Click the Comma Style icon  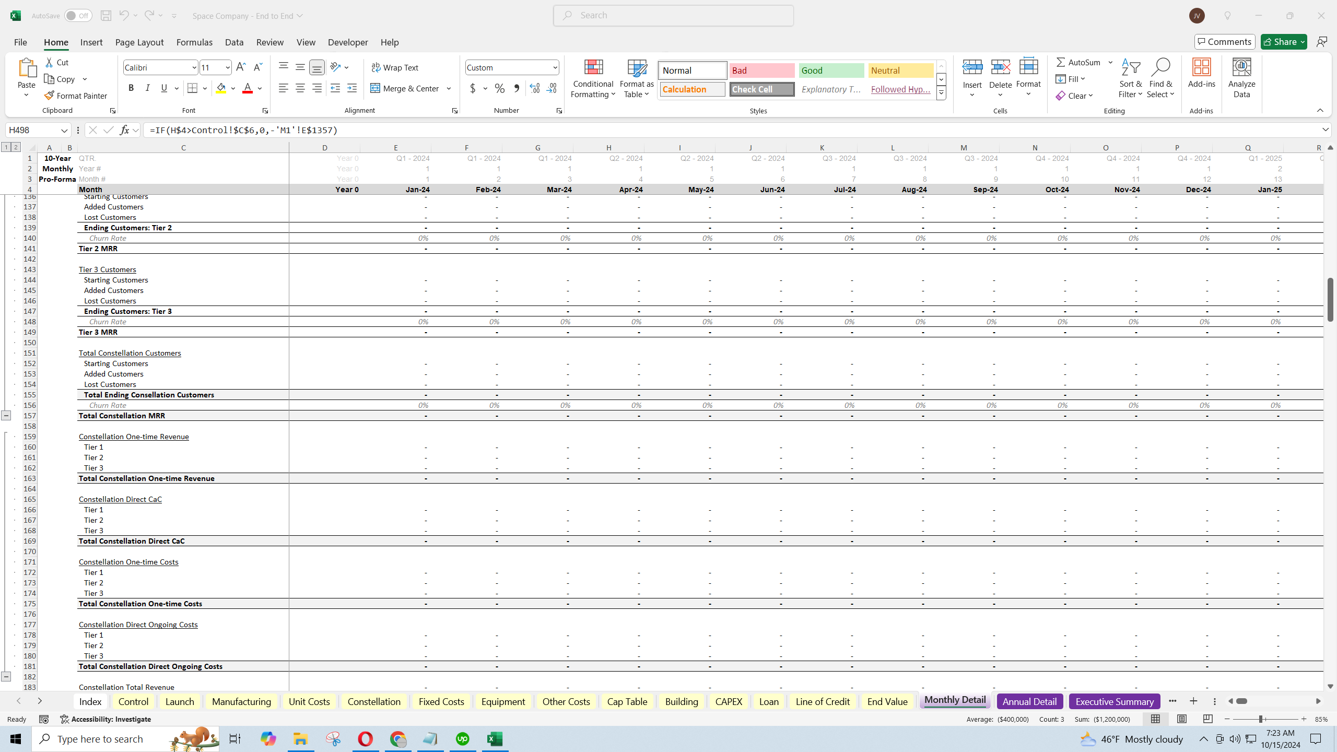click(x=517, y=88)
